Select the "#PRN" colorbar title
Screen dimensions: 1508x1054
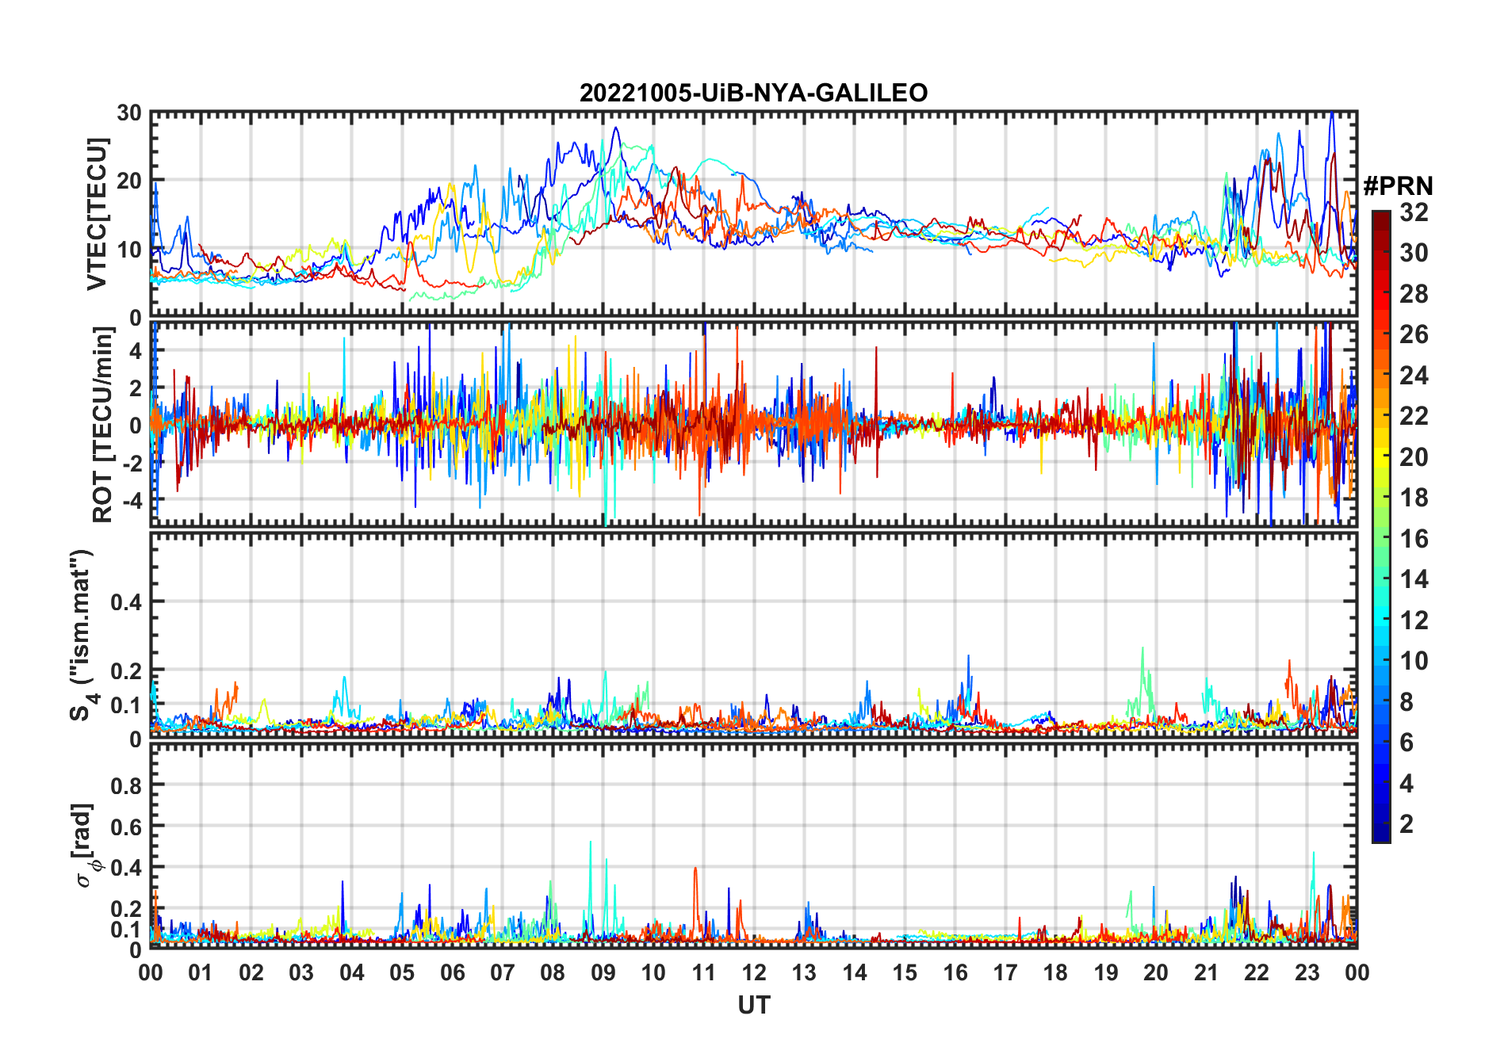point(1398,186)
